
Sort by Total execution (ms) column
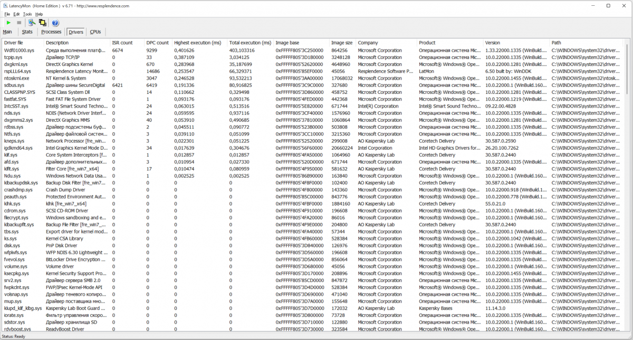(251, 43)
